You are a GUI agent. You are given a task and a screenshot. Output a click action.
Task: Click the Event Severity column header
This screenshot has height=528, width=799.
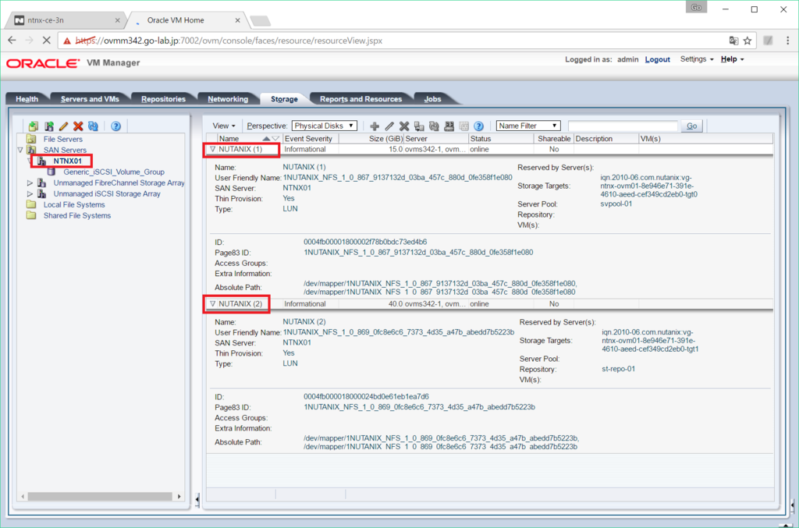coord(308,139)
